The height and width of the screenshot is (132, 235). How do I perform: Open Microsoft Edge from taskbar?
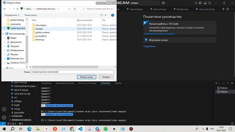coord(29,129)
